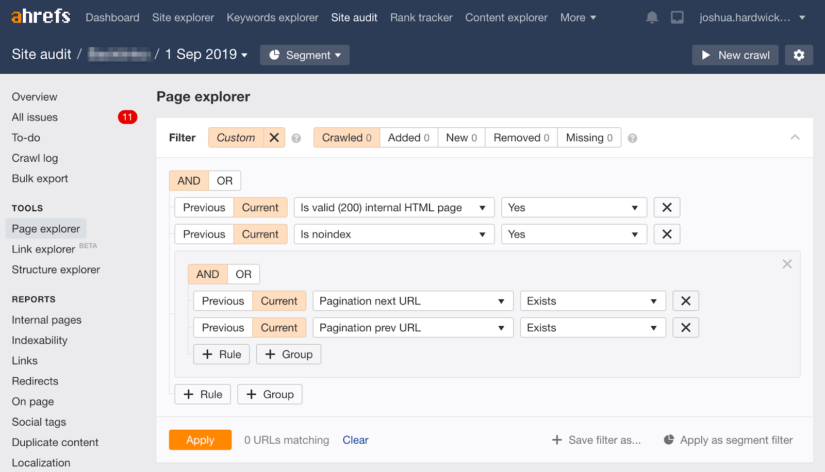The height and width of the screenshot is (472, 825).
Task: Open the notifications bell
Action: 651,17
